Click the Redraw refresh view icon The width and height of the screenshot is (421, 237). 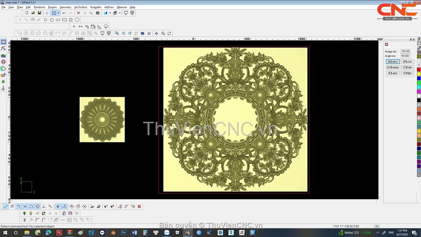(x=169, y=33)
